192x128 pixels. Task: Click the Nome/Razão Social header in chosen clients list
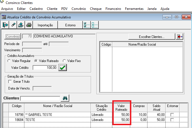147,44
